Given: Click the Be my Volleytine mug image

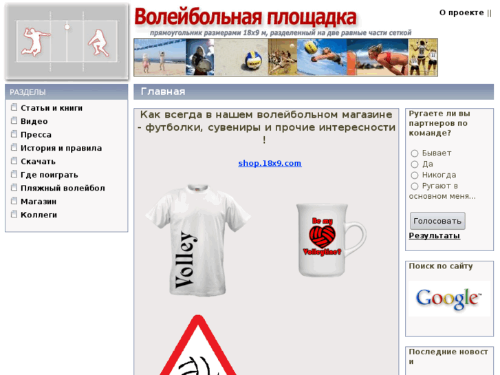Looking at the screenshot, I should coord(331,240).
